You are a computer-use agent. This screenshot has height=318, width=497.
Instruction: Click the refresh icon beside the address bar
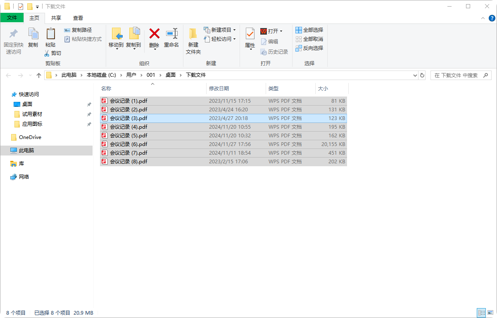coord(422,75)
